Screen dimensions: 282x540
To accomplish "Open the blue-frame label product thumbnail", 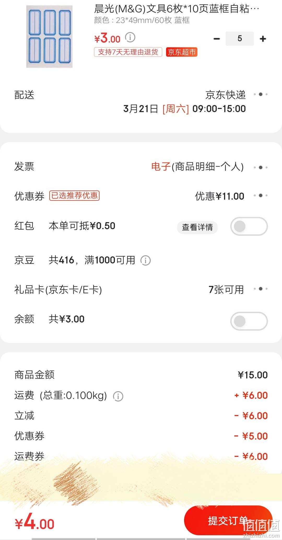I will [x=49, y=37].
